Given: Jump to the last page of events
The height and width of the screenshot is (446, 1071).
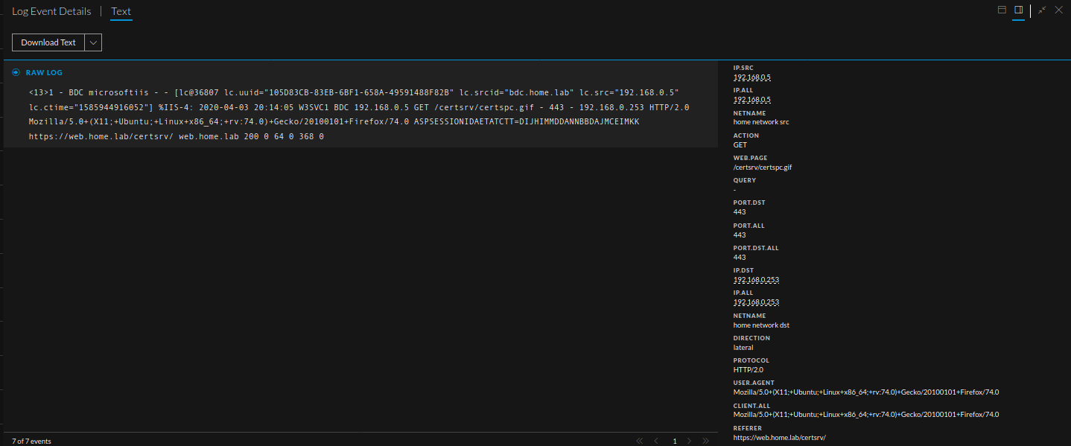Looking at the screenshot, I should (x=706, y=441).
